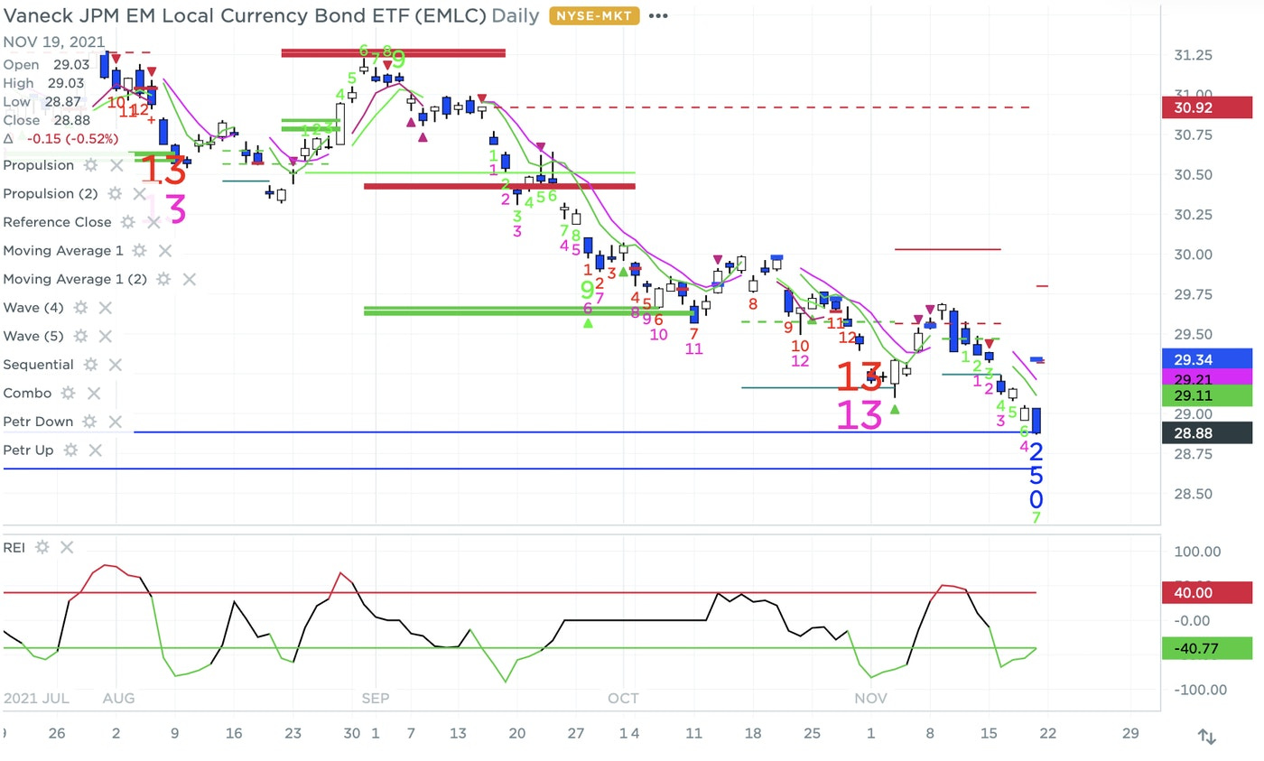Screen dimensions: 1264x761
Task: Open settings gear for Sequential indicator
Action: pyautogui.click(x=90, y=365)
